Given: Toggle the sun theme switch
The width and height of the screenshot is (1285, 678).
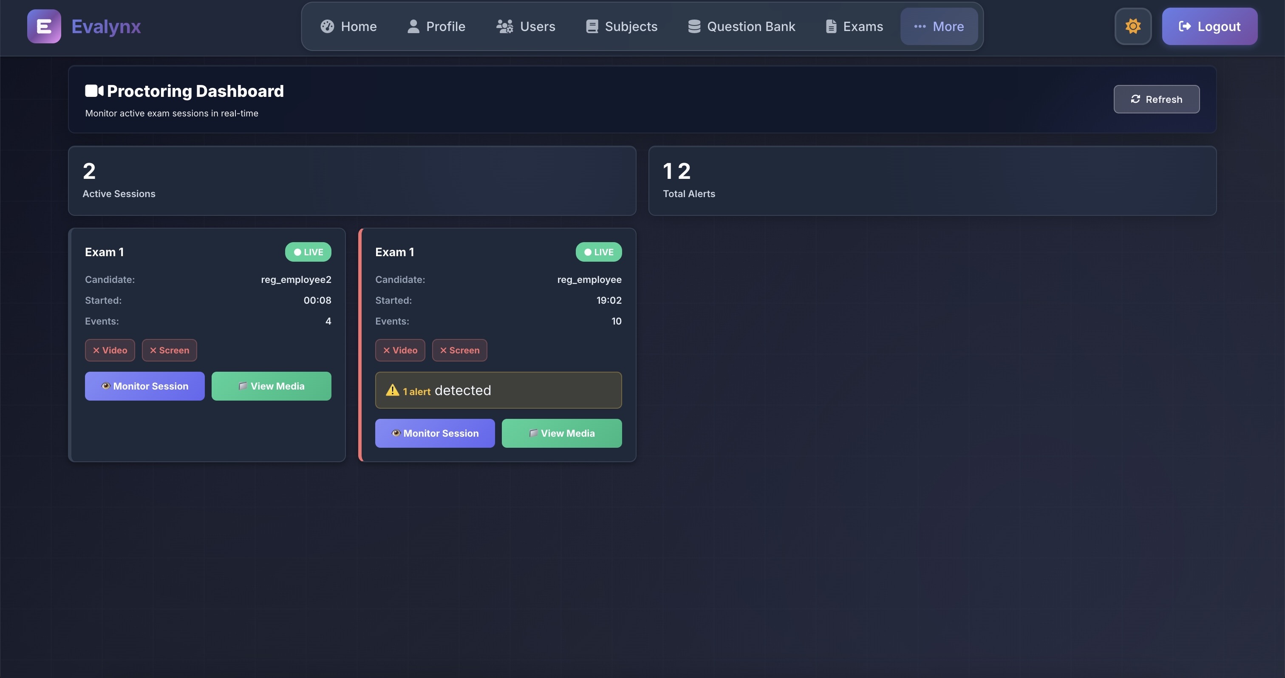Looking at the screenshot, I should tap(1133, 26).
